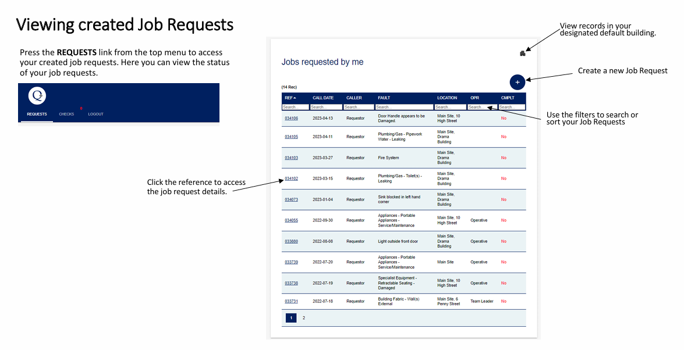684x350 pixels.
Task: Click the 'Door Handle appears to be Damaged' fault
Action: (x=401, y=119)
